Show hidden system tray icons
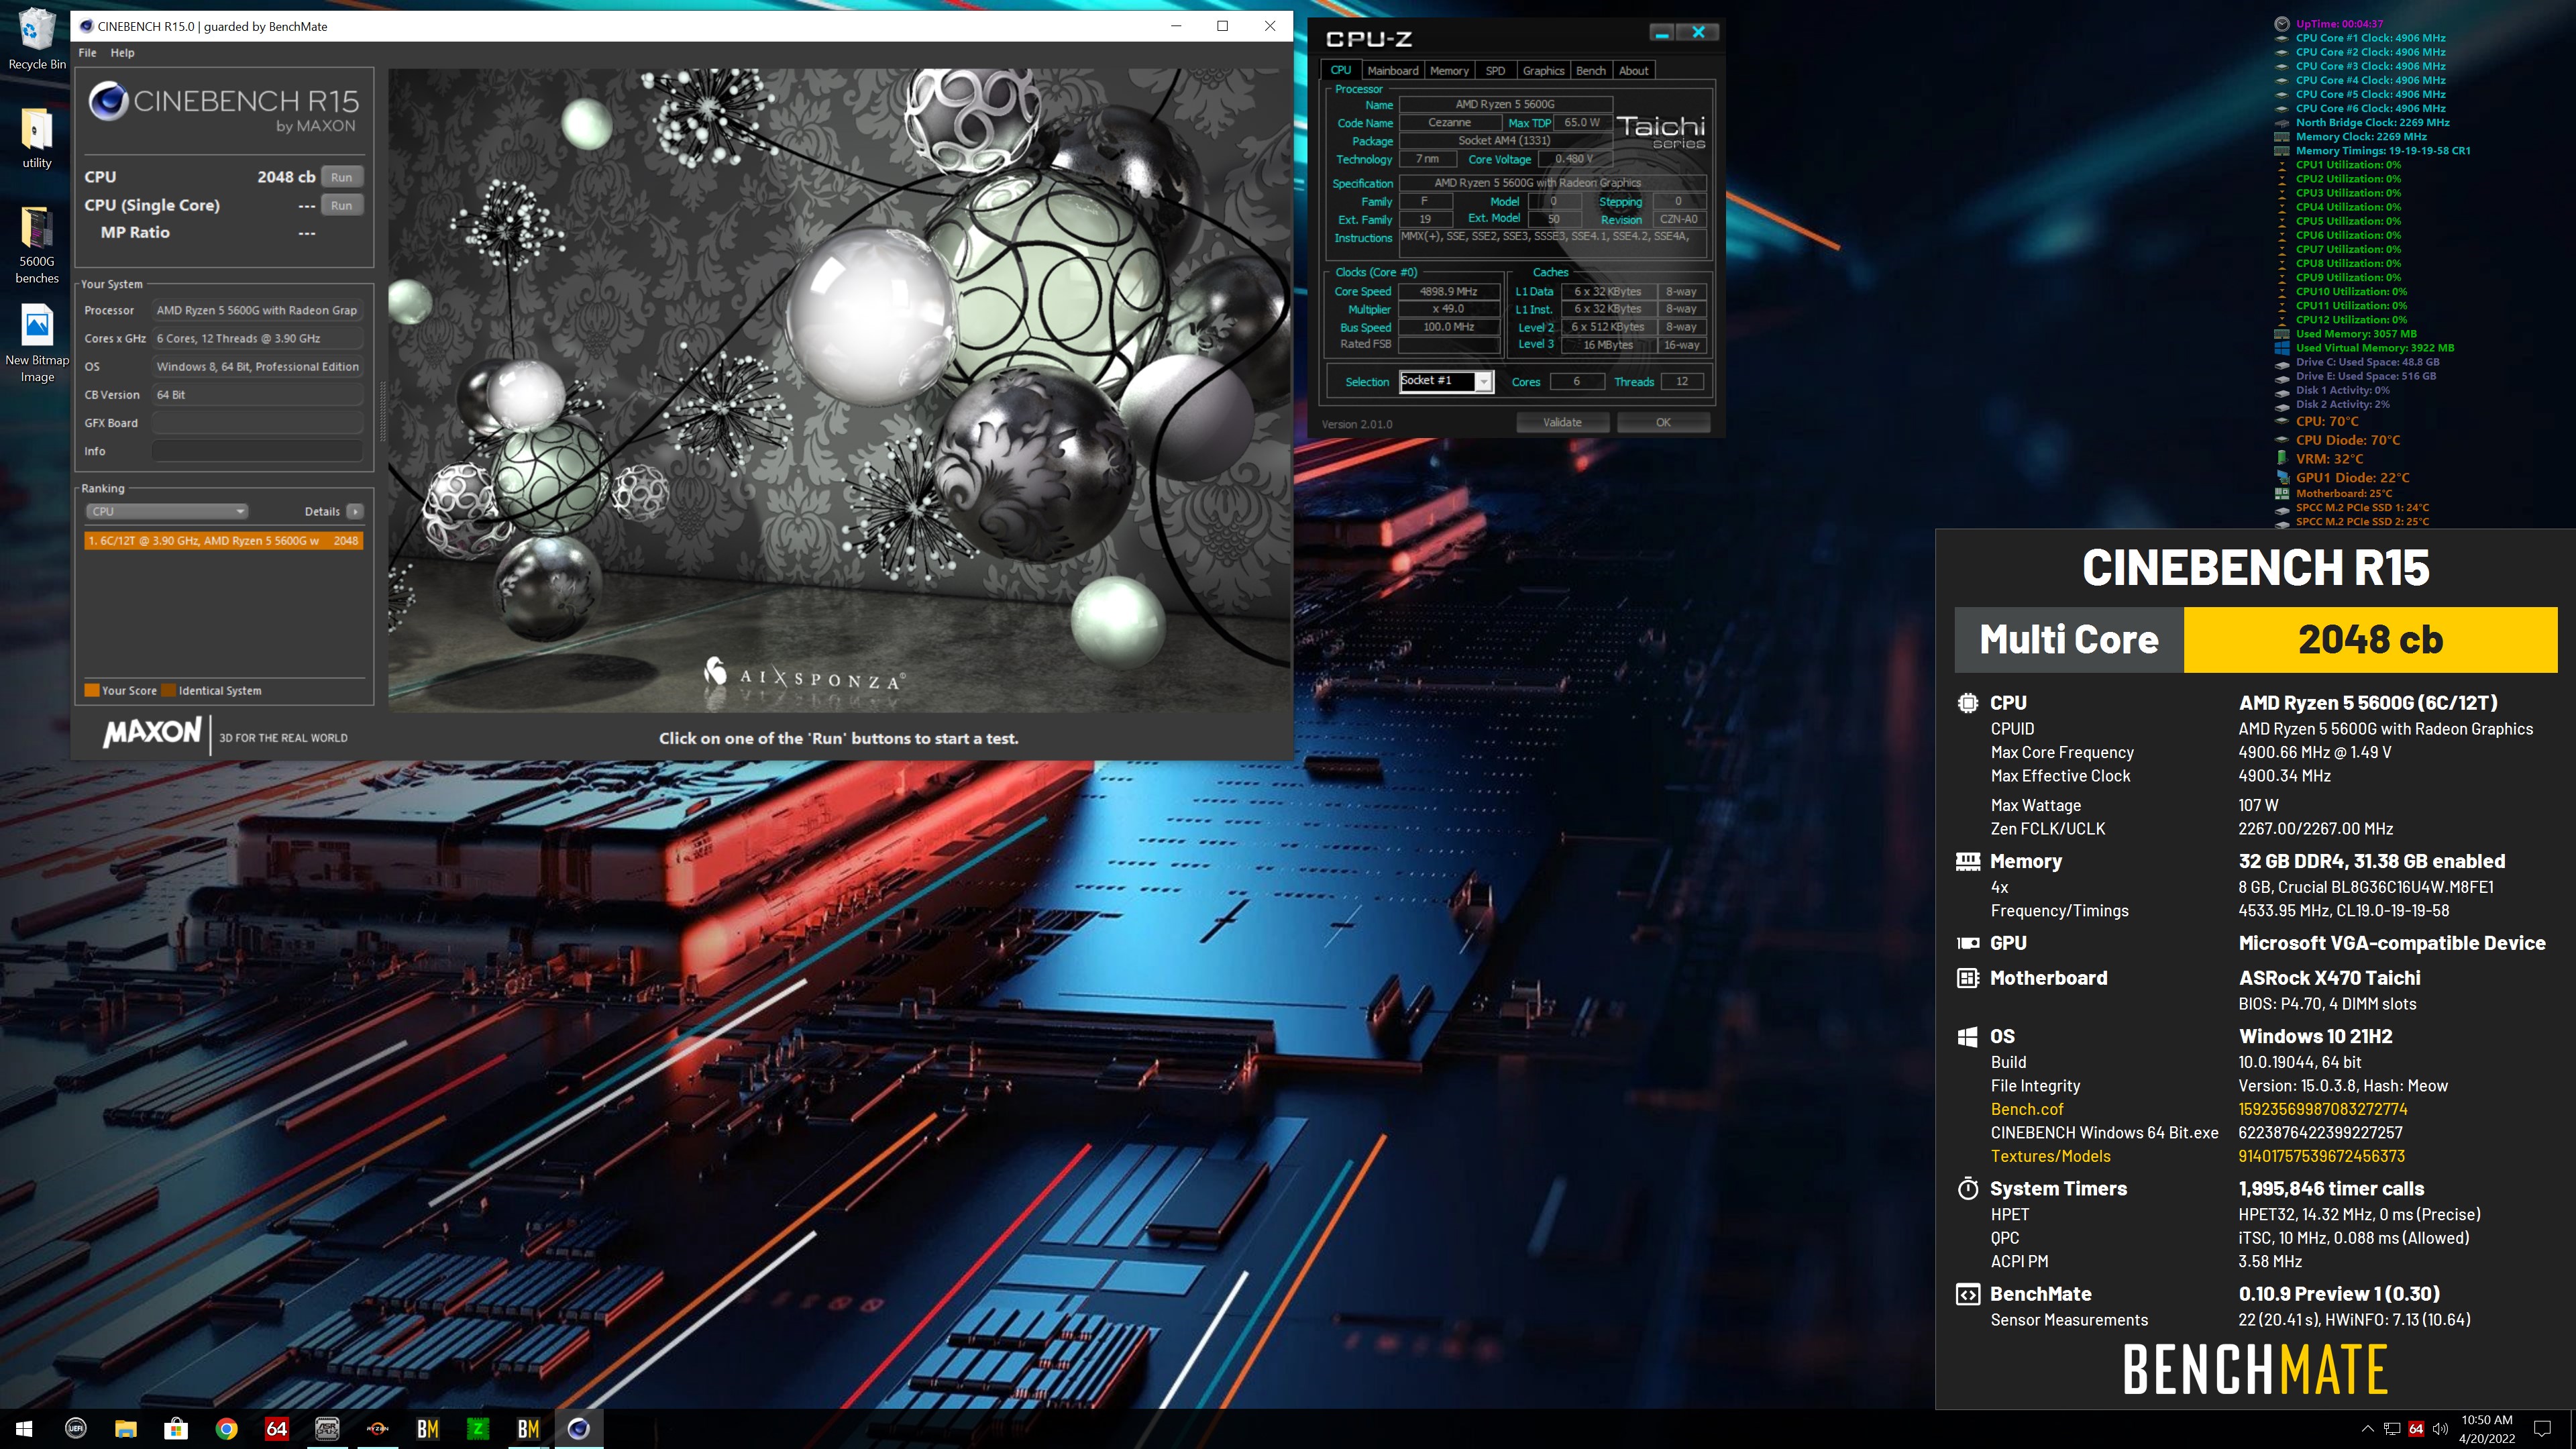The image size is (2576, 1449). point(2367,1428)
